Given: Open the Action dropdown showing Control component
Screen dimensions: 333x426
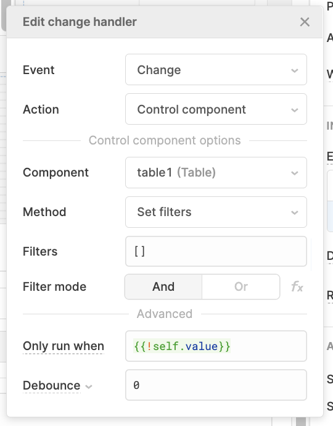Looking at the screenshot, I should (216, 109).
